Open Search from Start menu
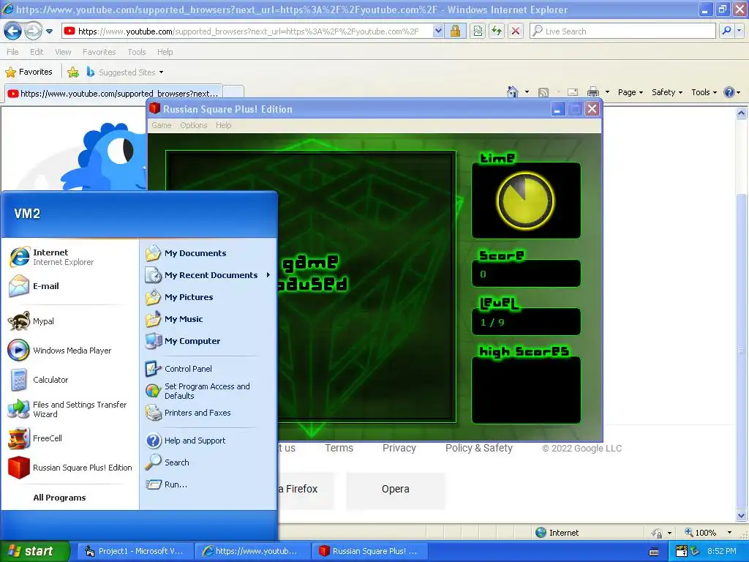 click(x=208, y=462)
